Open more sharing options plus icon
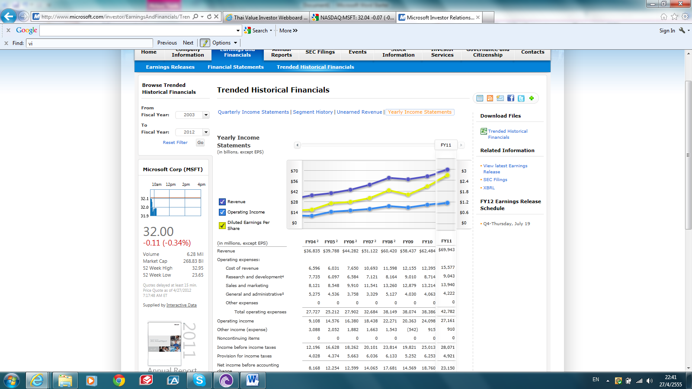This screenshot has height=389, width=692. coord(532,99)
